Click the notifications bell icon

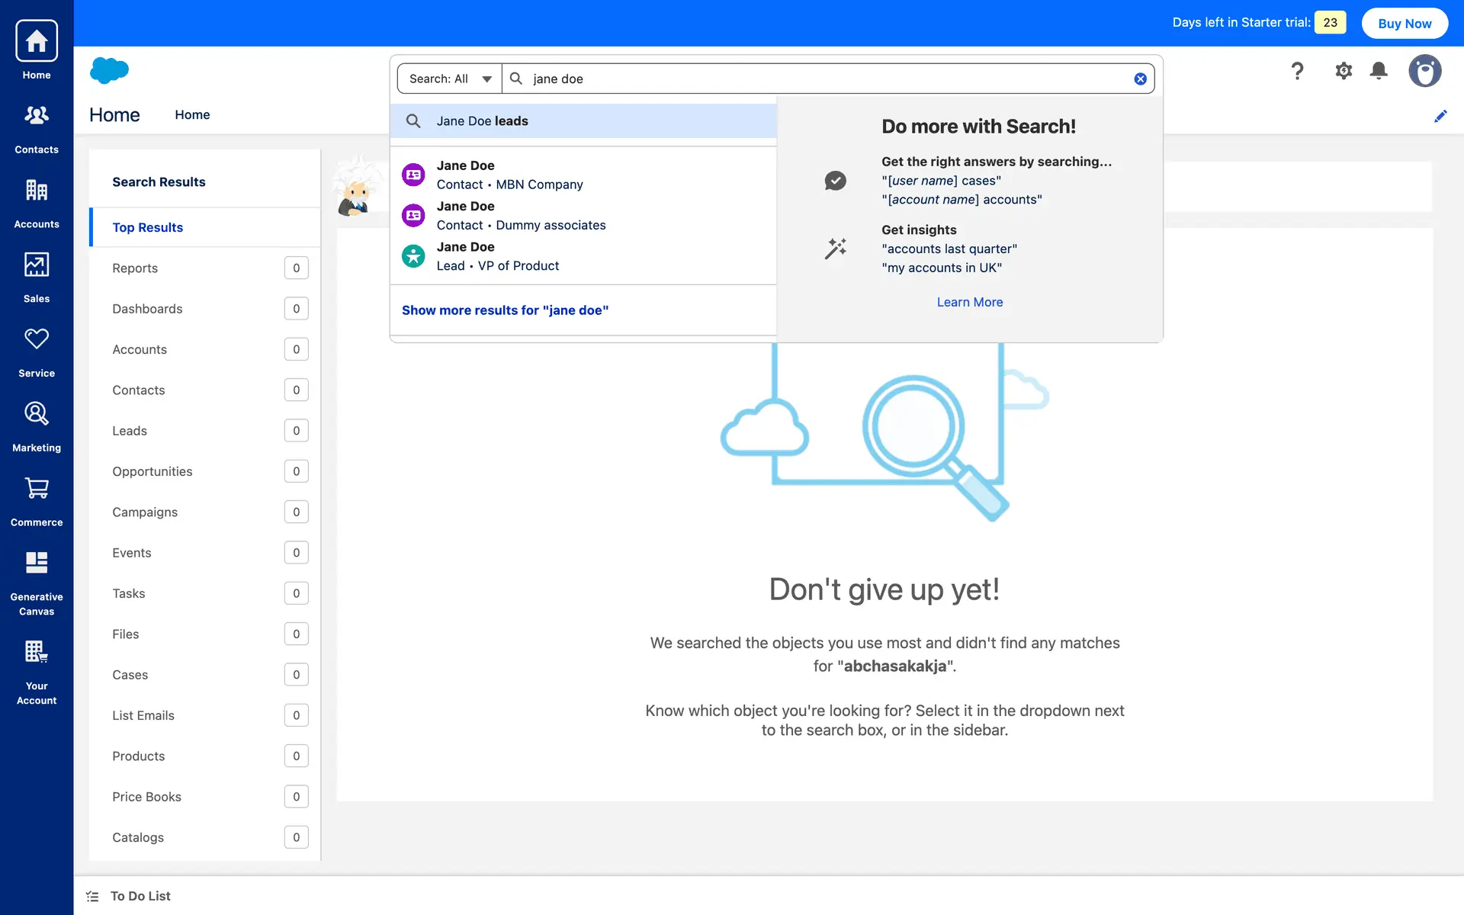point(1378,71)
